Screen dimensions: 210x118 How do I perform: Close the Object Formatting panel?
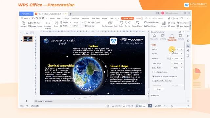(x=183, y=32)
